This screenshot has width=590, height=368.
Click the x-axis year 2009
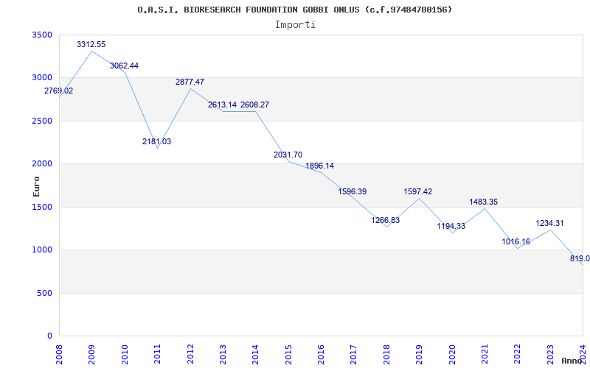coord(91,354)
